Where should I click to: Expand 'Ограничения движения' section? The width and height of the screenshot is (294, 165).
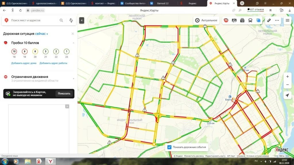point(73,78)
